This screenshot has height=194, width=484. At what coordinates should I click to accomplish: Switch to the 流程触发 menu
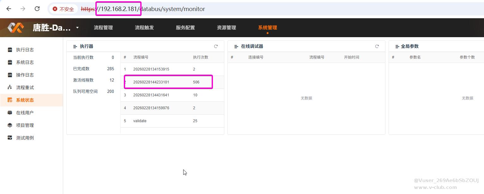pos(144,28)
